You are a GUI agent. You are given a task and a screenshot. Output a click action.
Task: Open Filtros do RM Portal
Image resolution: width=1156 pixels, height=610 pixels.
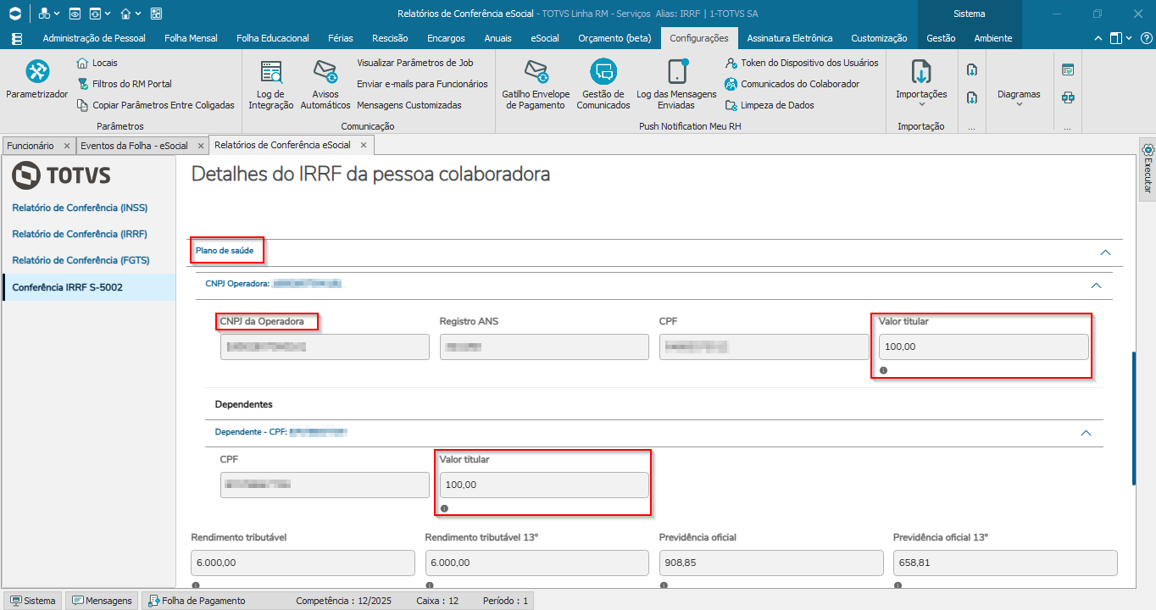tap(124, 84)
